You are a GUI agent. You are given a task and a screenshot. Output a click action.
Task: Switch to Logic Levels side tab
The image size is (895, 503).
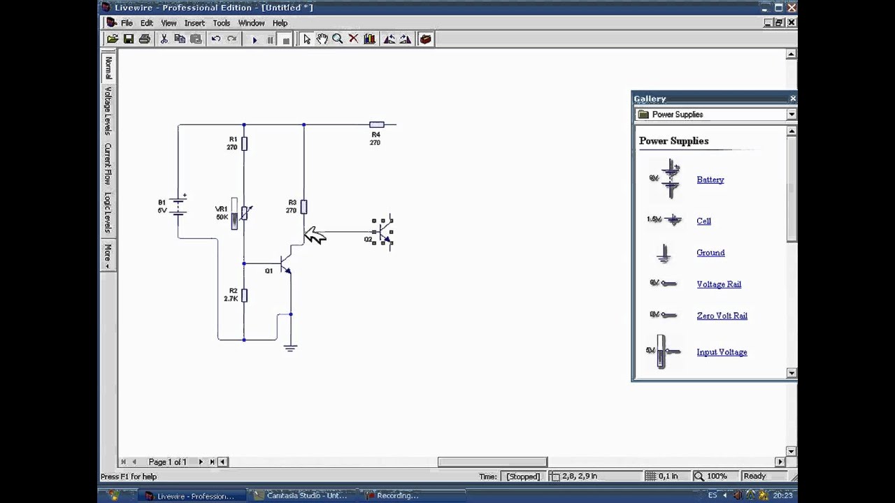click(108, 212)
